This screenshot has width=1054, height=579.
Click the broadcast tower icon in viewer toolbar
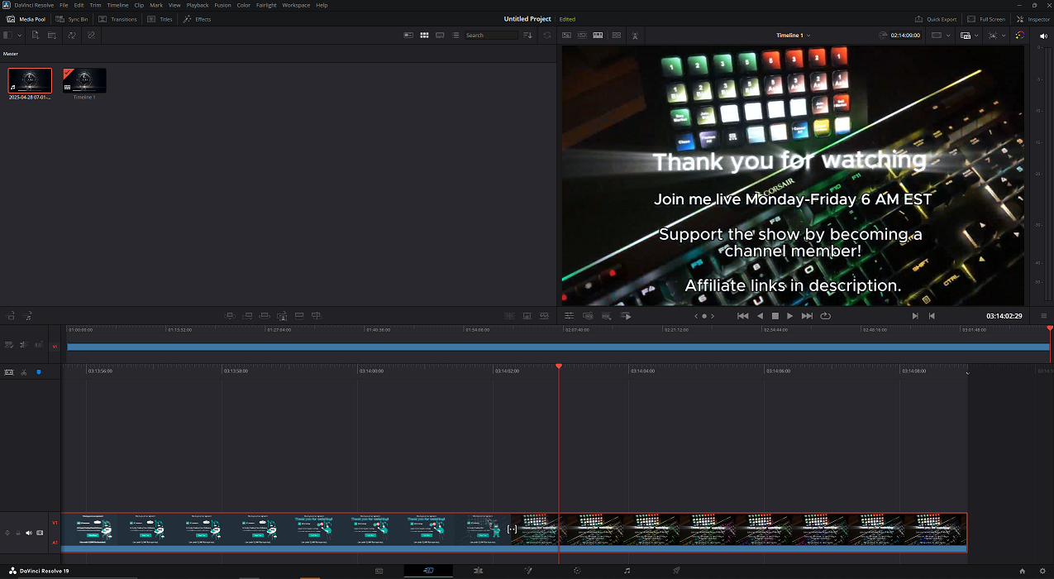pos(635,36)
